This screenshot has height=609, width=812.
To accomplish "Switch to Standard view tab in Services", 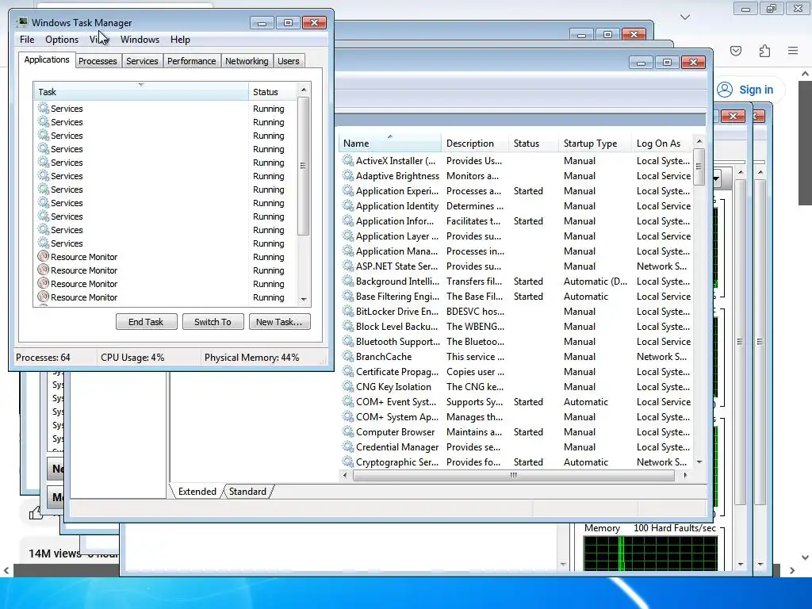I will tap(247, 492).
